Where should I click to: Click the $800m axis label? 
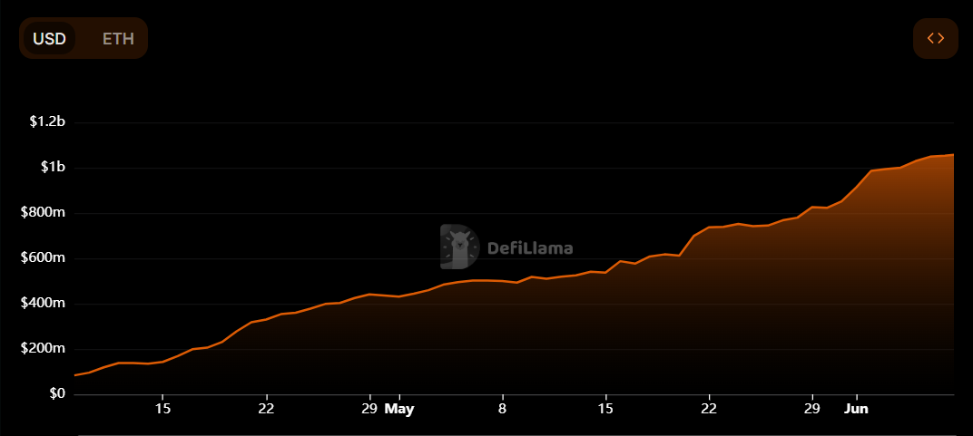tap(42, 213)
